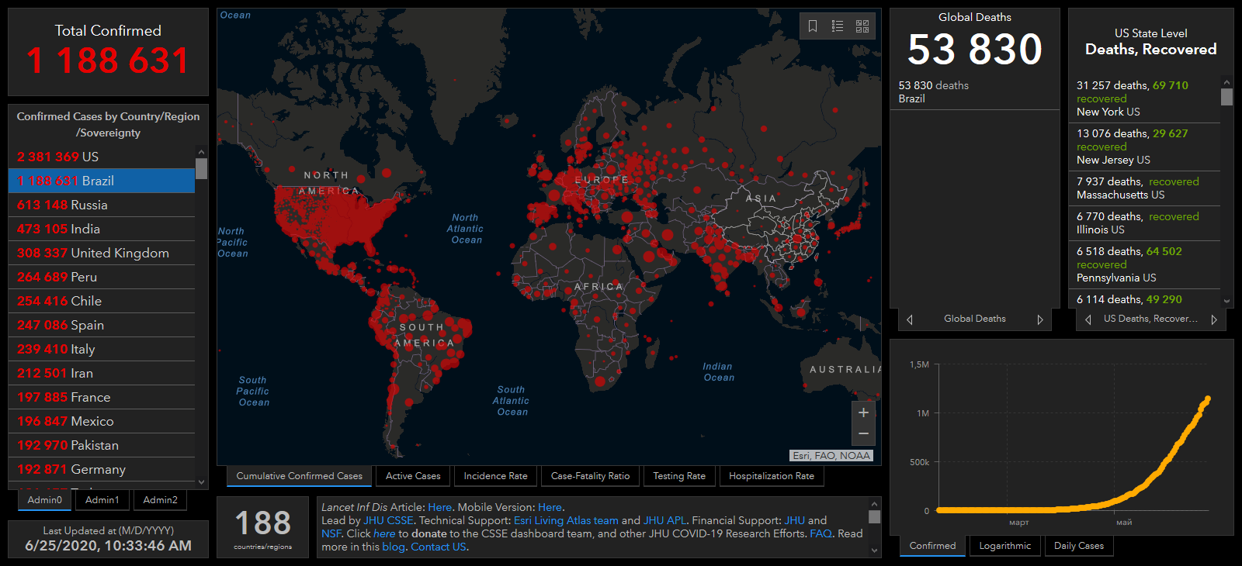The width and height of the screenshot is (1242, 566).
Task: Switch chart to Daily Cases tab
Action: [1079, 546]
